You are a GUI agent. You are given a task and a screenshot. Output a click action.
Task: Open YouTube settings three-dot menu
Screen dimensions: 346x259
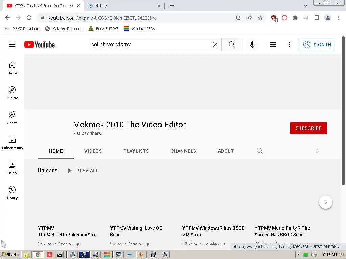[x=289, y=45]
